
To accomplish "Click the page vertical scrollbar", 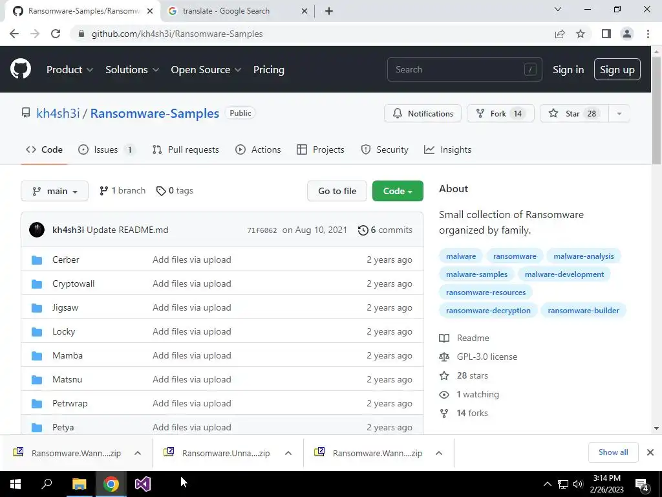I will click(656, 111).
